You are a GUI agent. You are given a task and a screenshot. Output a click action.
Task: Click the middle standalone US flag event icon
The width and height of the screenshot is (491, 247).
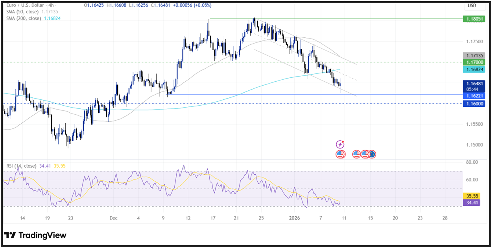pyautogui.click(x=356, y=154)
